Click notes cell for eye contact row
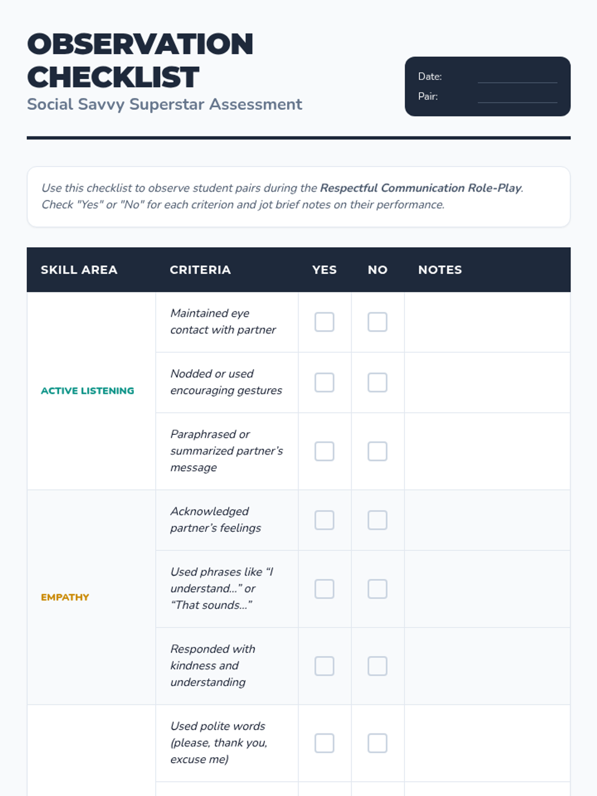597x796 pixels. (x=487, y=322)
